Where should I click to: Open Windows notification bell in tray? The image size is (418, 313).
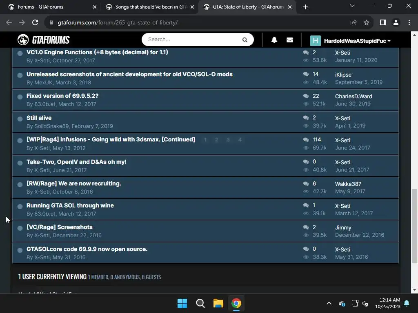click(x=407, y=303)
